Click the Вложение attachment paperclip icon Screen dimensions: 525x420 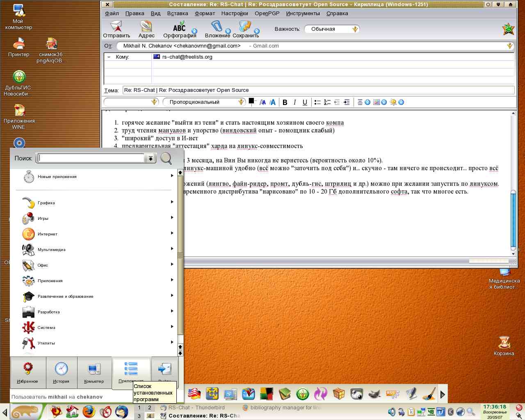point(217,27)
